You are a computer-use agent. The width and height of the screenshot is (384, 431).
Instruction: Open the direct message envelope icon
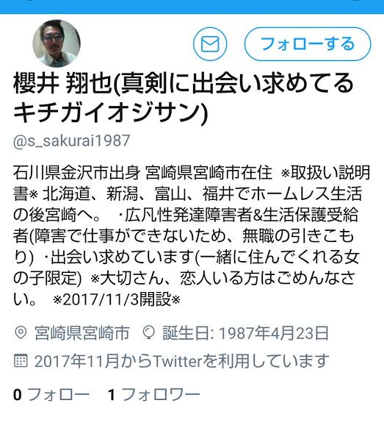[210, 44]
